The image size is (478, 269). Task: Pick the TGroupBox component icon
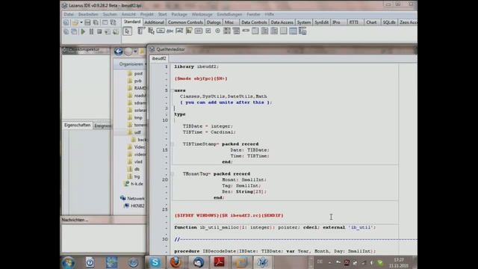tap(255, 31)
